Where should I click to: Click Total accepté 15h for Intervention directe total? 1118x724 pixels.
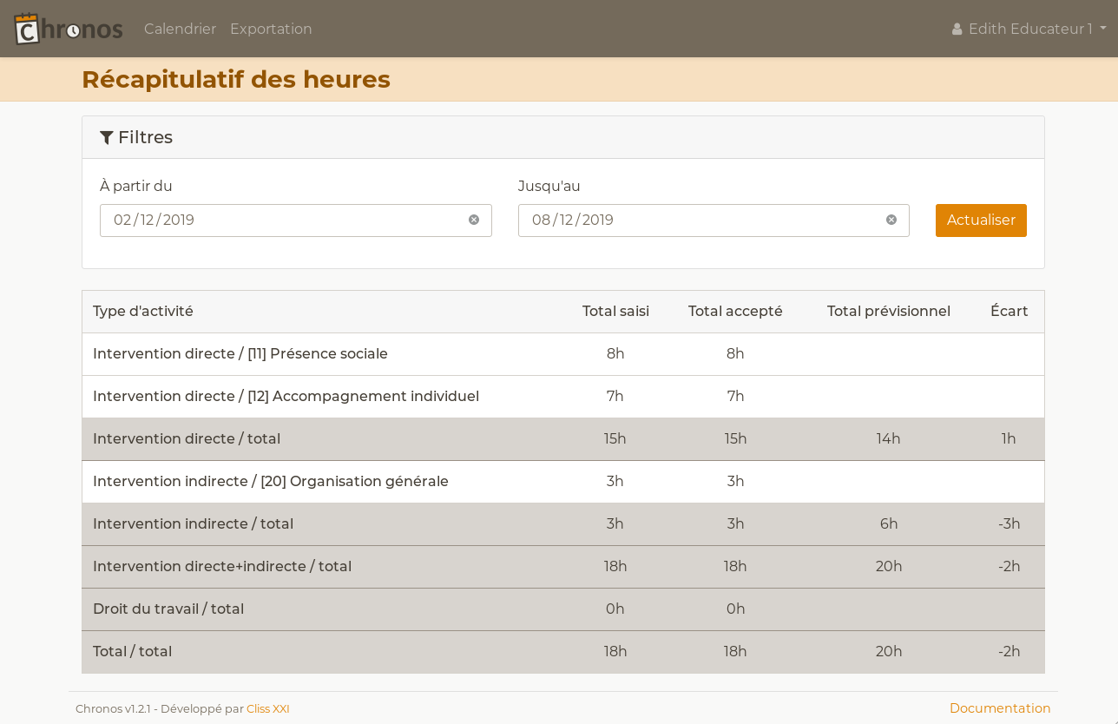(x=735, y=438)
